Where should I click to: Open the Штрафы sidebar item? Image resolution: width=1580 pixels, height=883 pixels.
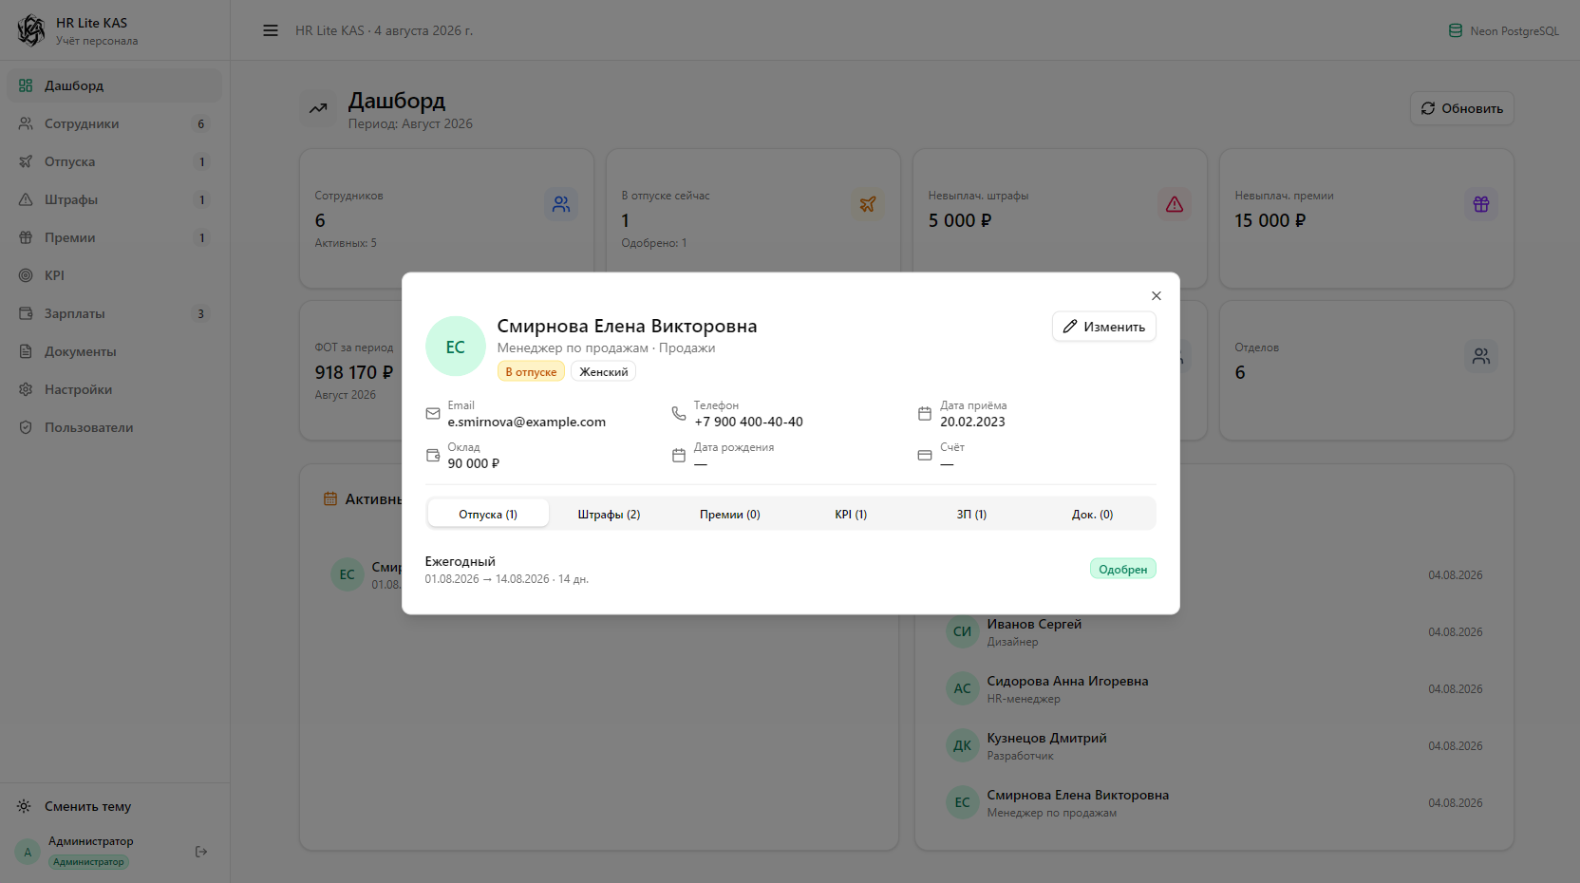(x=115, y=199)
